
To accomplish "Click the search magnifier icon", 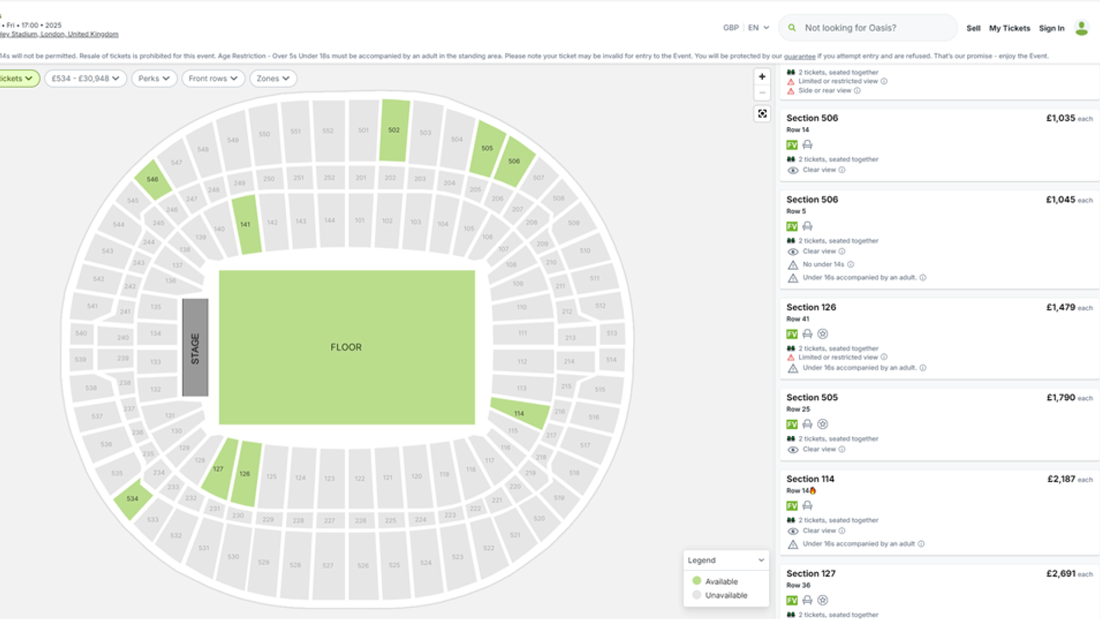I will click(792, 28).
